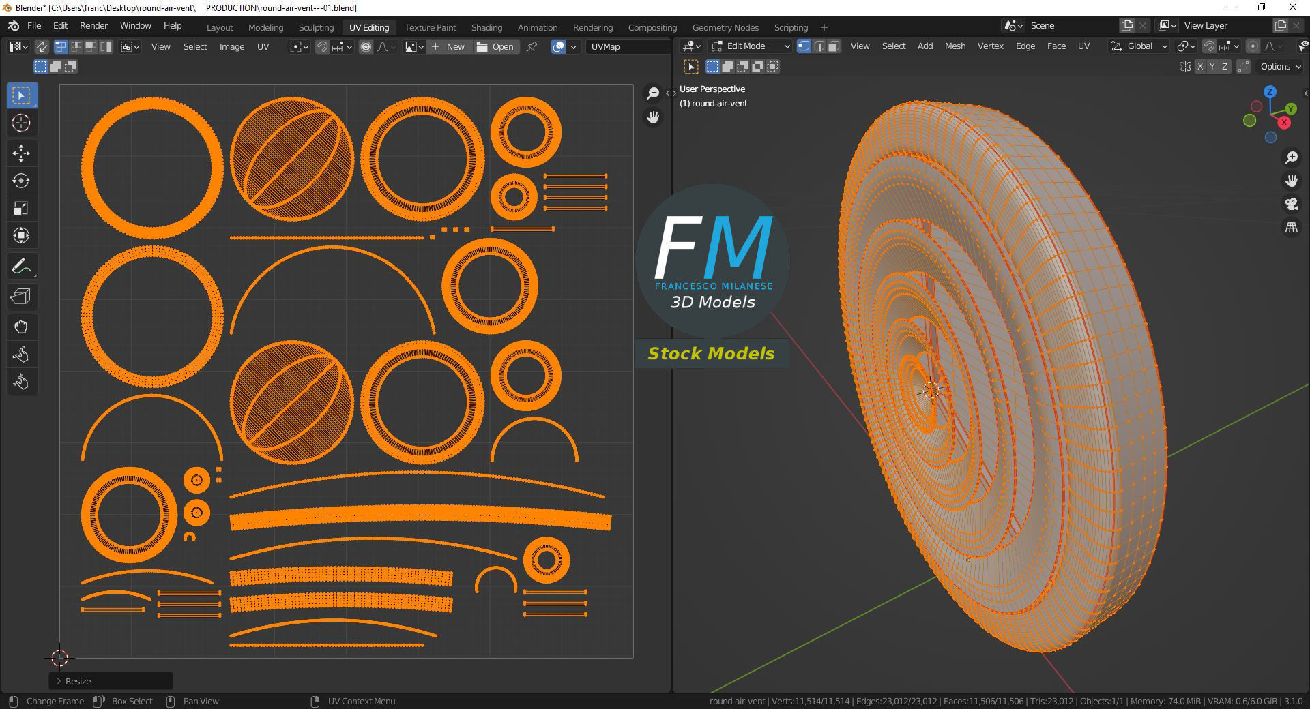Select the Move tool in UV editor

21,153
